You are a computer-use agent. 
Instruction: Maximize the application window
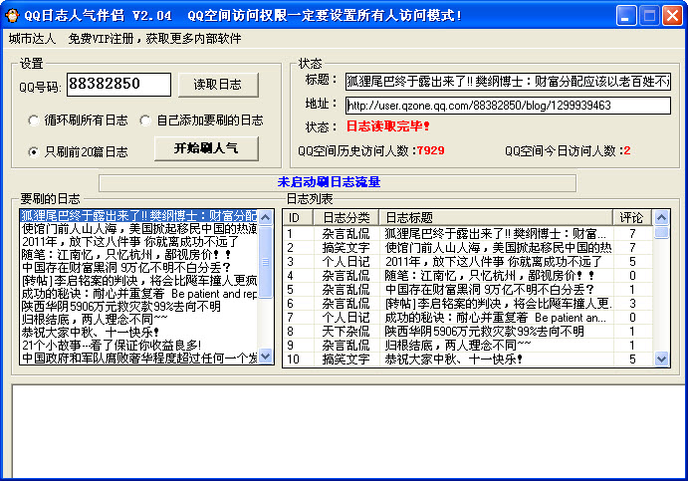[649, 15]
